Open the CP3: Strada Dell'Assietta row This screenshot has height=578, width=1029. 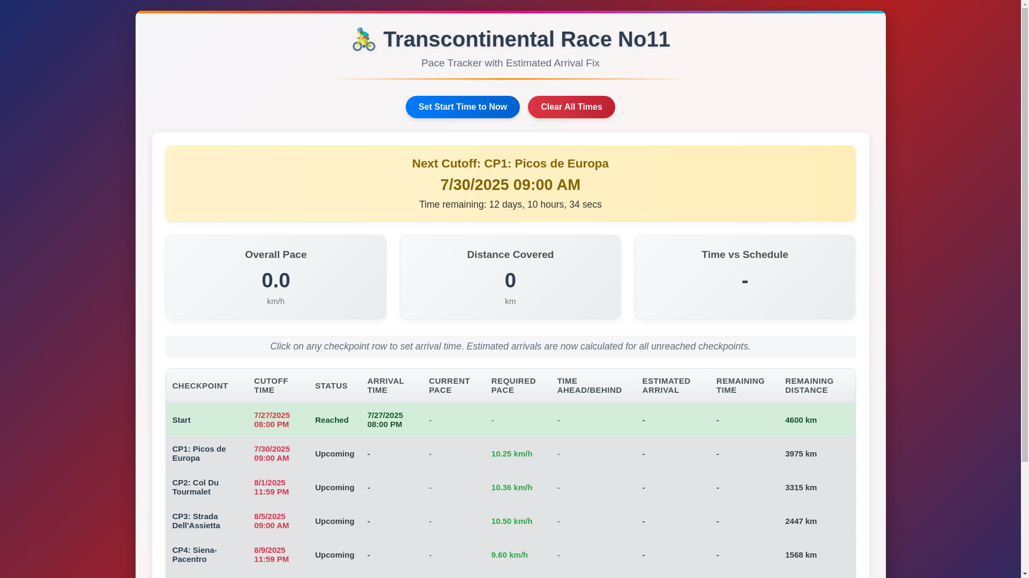(510, 521)
